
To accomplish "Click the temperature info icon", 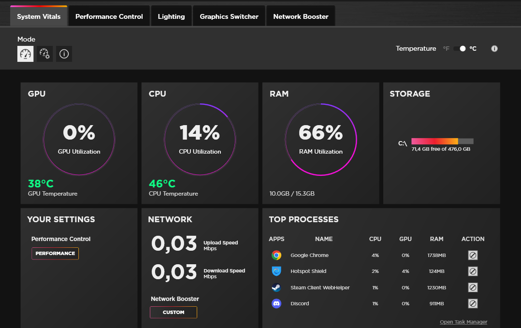I will click(494, 48).
